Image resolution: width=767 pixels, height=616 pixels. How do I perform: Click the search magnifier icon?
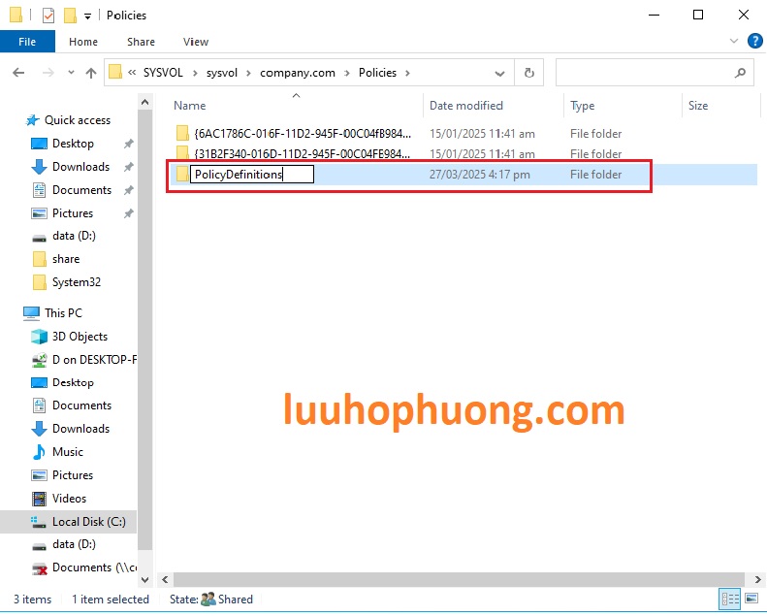pyautogui.click(x=740, y=73)
